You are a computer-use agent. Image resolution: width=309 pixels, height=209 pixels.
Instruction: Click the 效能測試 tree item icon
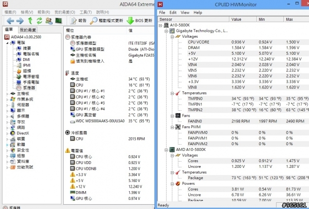[x=13, y=167]
